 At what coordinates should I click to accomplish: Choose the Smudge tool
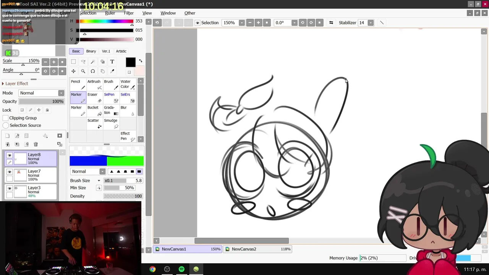point(111,123)
